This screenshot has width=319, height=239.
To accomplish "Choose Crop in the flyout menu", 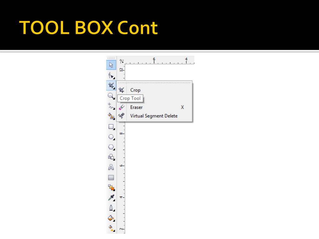I will (x=155, y=90).
